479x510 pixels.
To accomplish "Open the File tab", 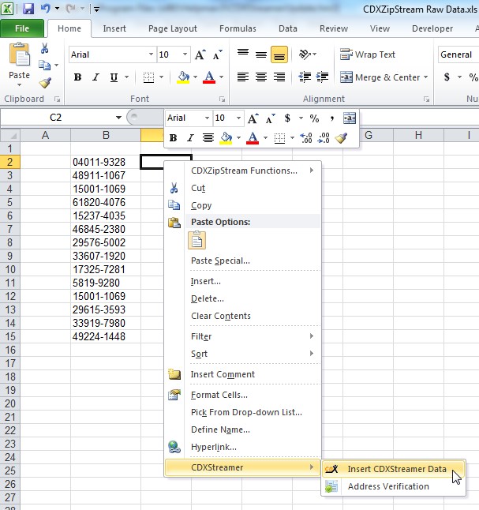I will click(22, 28).
